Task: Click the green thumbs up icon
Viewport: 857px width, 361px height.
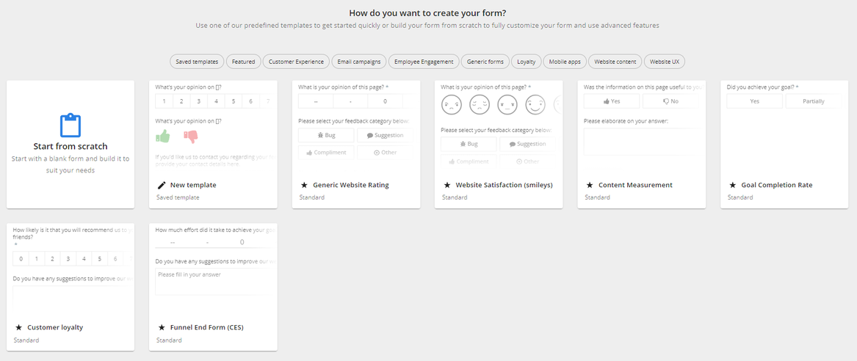Action: (163, 136)
